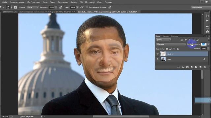Open the Слои menu
The height and width of the screenshot is (118, 211).
45,2
